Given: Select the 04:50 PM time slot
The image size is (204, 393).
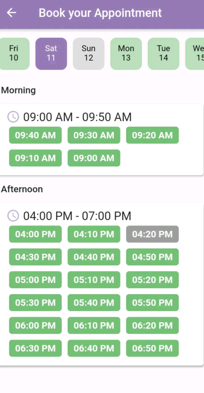Looking at the screenshot, I should coord(152,257).
